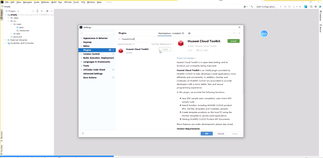The height and width of the screenshot is (158, 323).
Task: Open the Favorites tool window stripe
Action: click(2, 150)
